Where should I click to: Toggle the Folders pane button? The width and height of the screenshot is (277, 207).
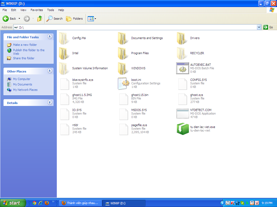pyautogui.click(x=74, y=19)
